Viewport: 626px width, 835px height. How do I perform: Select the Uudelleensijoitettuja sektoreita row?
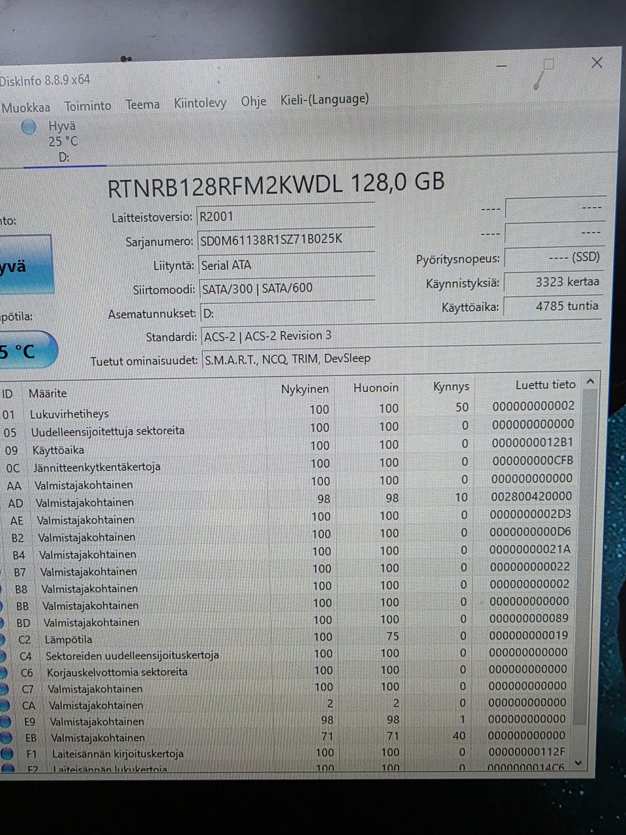click(x=288, y=429)
